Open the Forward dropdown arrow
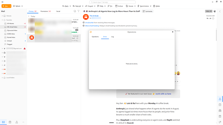The height and width of the screenshot is (125, 223). point(95,6)
